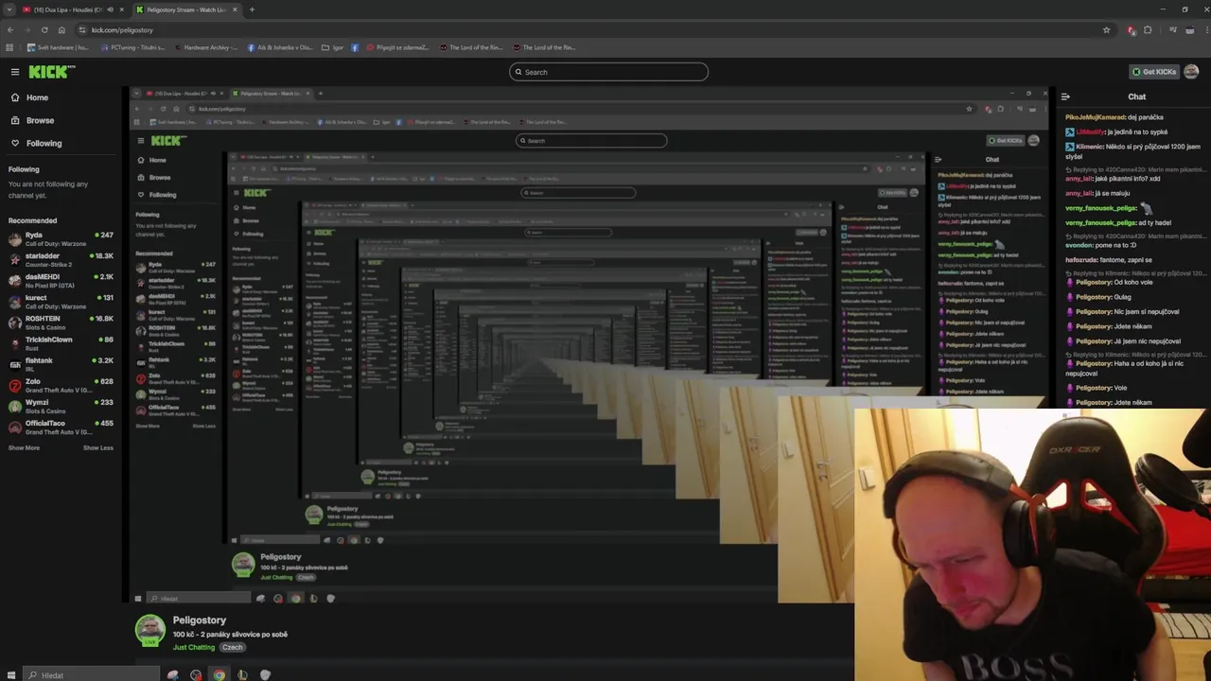
Task: Go to browser home page
Action: point(61,29)
